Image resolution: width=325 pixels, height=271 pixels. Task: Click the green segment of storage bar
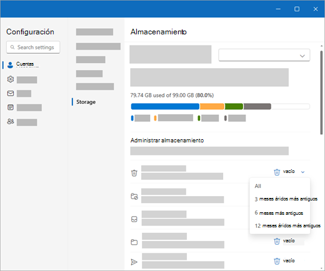(x=234, y=106)
